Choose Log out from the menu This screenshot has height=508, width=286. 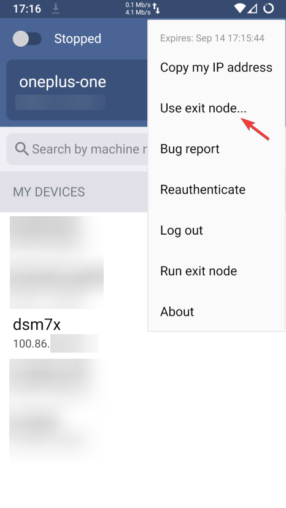[216, 230]
